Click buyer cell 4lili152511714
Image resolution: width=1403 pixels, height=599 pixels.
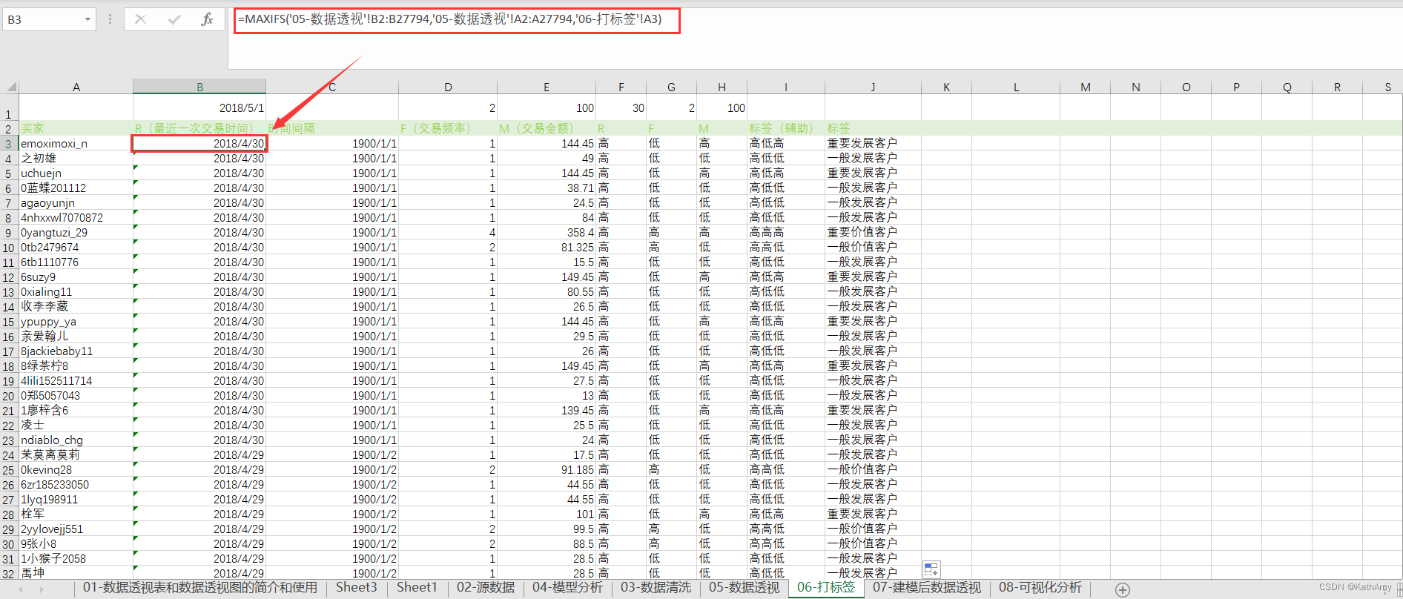[76, 381]
